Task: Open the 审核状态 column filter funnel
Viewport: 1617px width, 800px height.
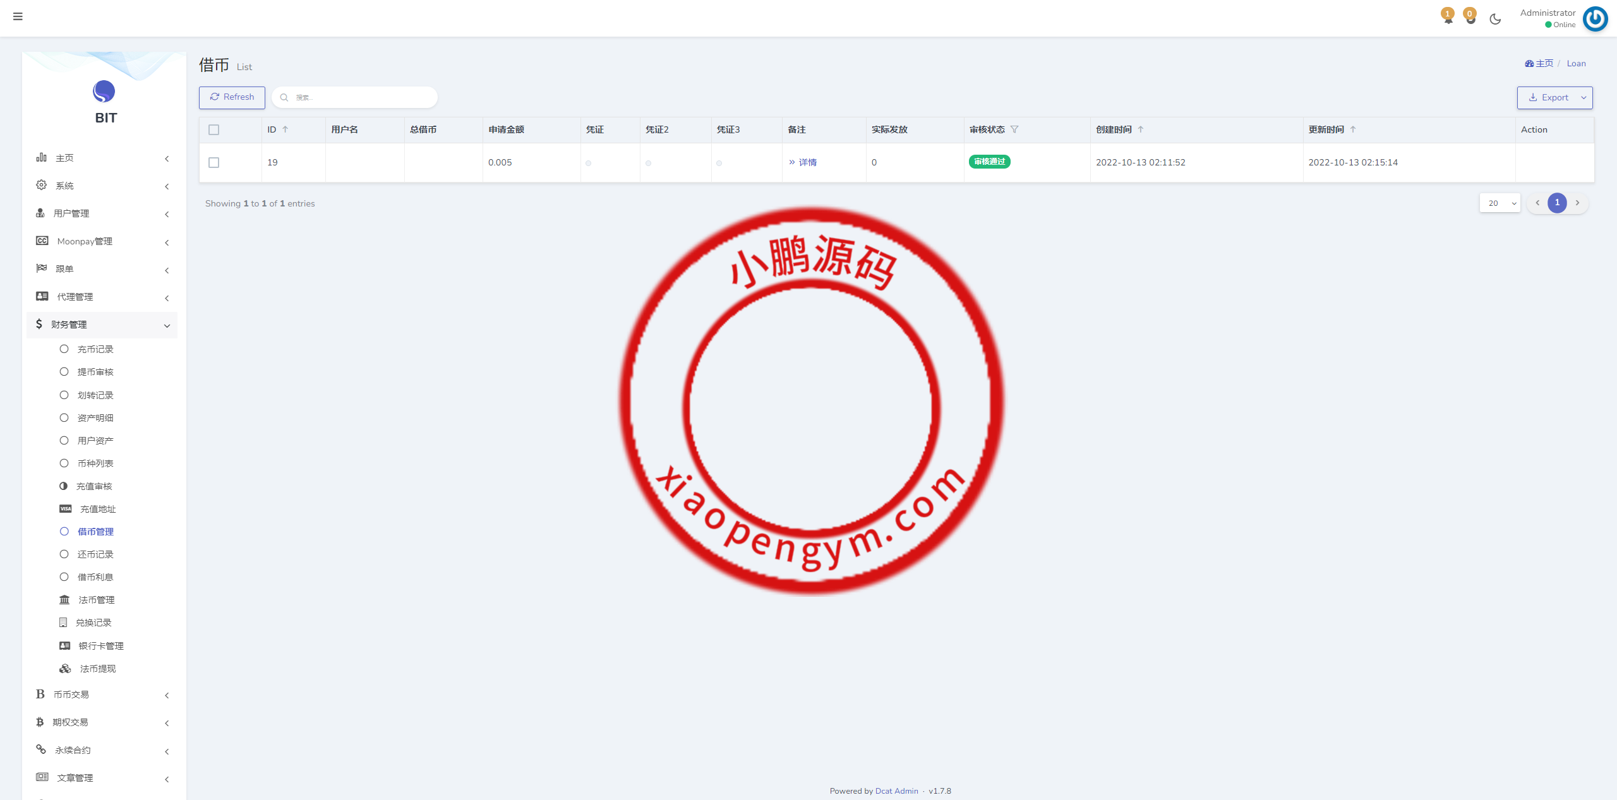Action: (x=1014, y=129)
